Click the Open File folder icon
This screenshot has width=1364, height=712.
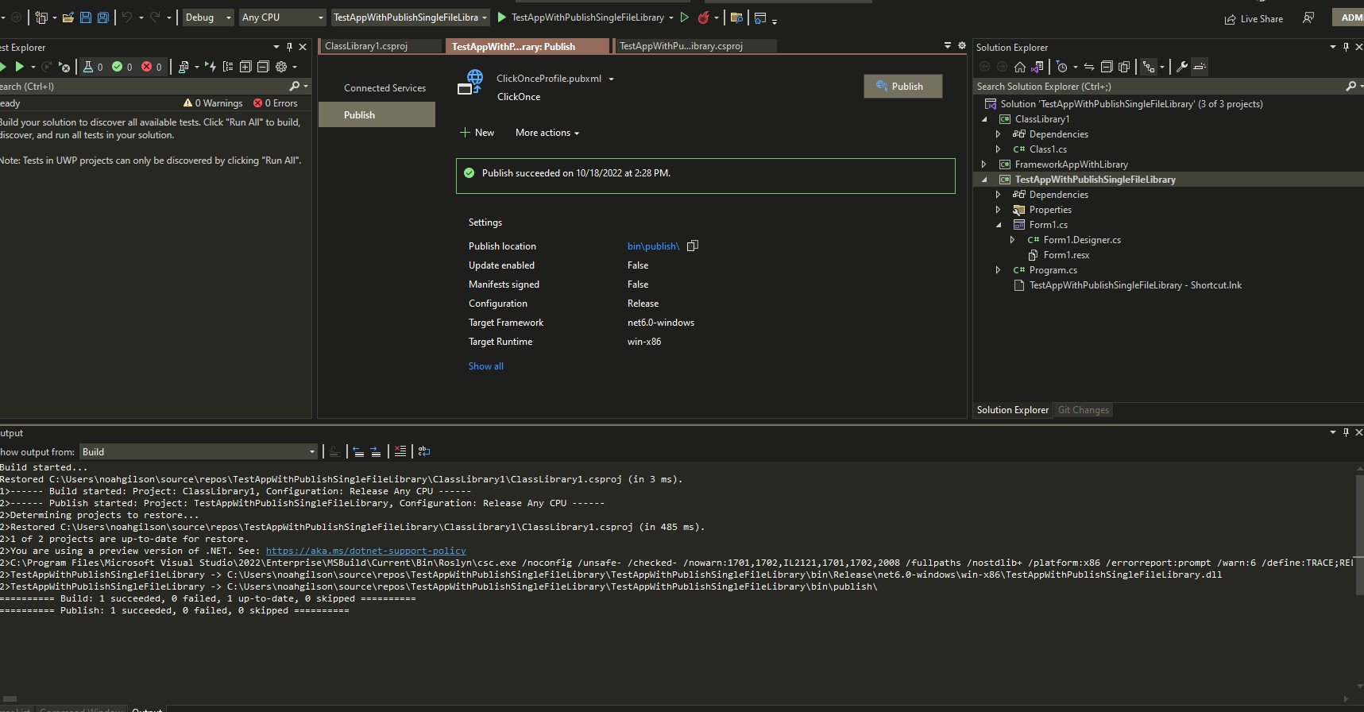point(68,17)
